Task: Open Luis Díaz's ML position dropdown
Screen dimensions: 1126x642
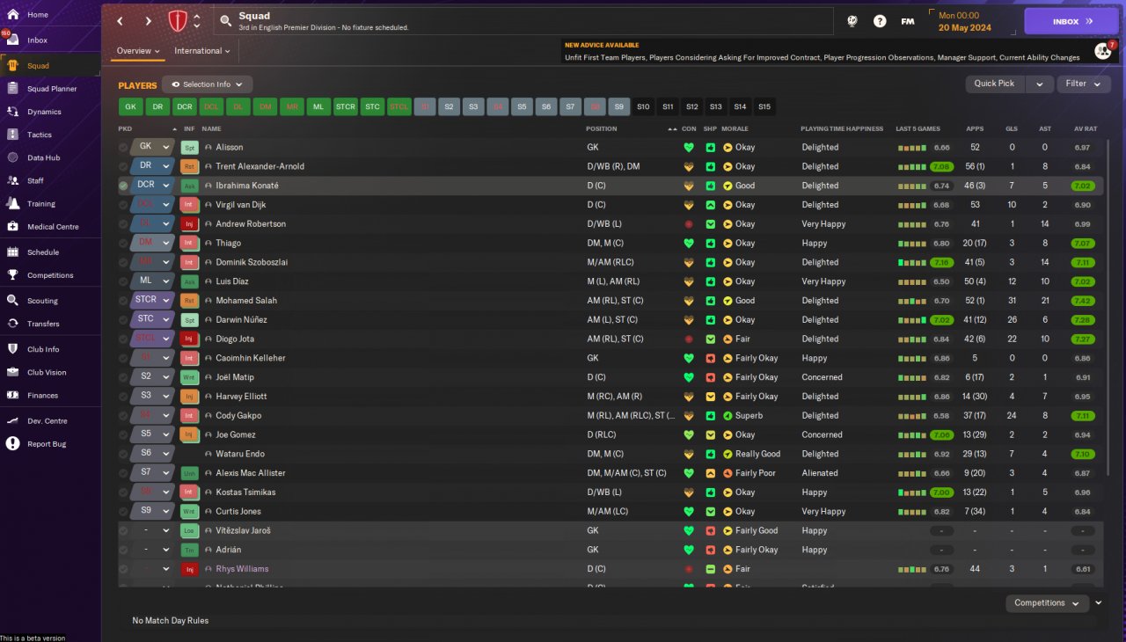Action: 151,281
